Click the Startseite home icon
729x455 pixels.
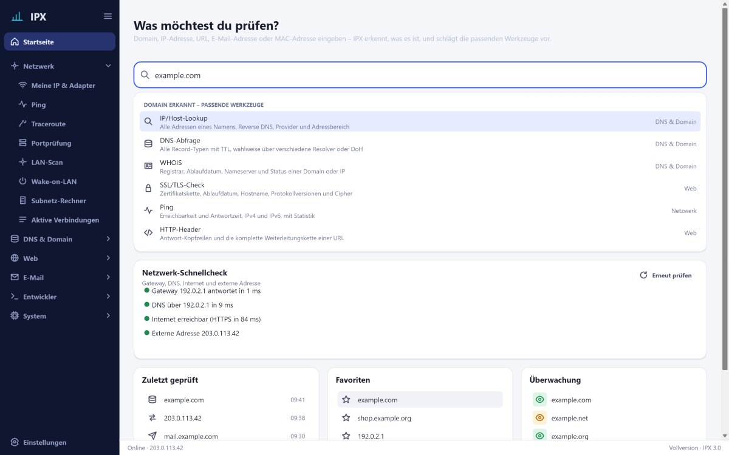click(15, 42)
